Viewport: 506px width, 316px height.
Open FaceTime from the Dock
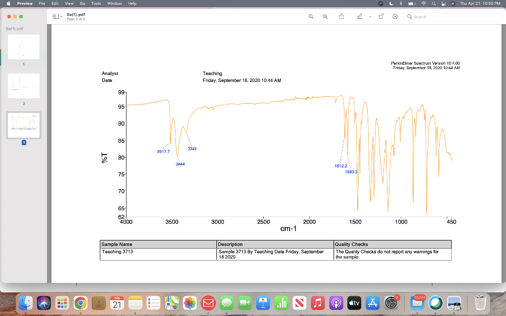245,303
